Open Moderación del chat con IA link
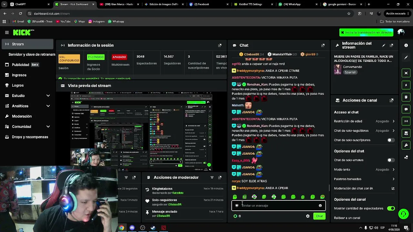The height and width of the screenshot is (232, 413). 365,188
